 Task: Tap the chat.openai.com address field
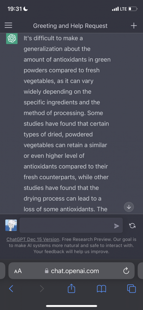tap(71, 271)
